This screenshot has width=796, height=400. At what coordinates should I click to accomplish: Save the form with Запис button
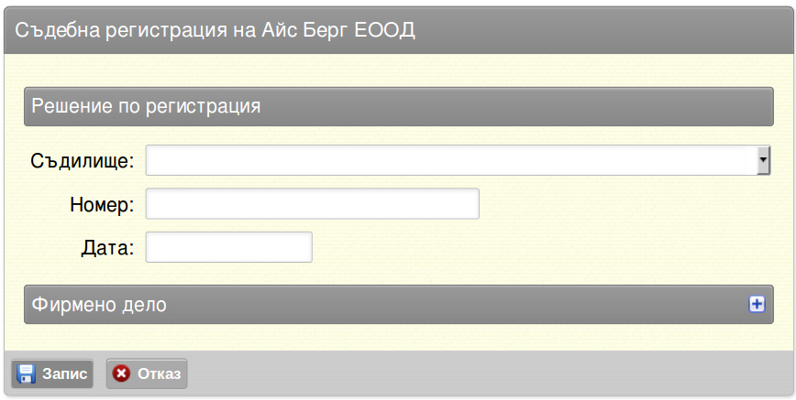51,374
